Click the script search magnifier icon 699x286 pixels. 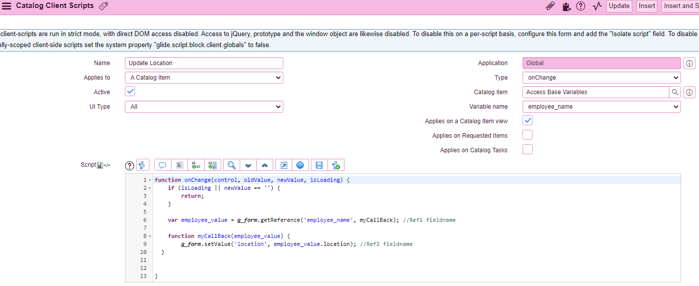pos(232,165)
